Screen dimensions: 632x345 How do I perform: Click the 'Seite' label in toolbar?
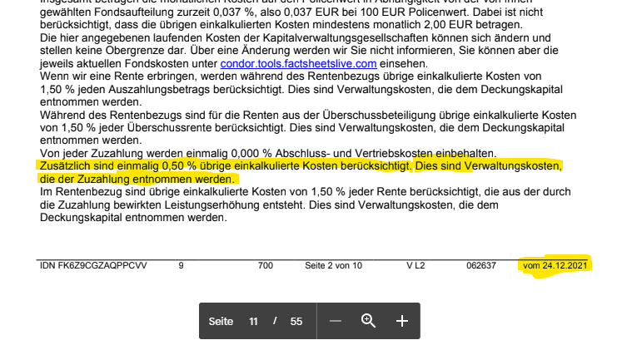point(221,321)
